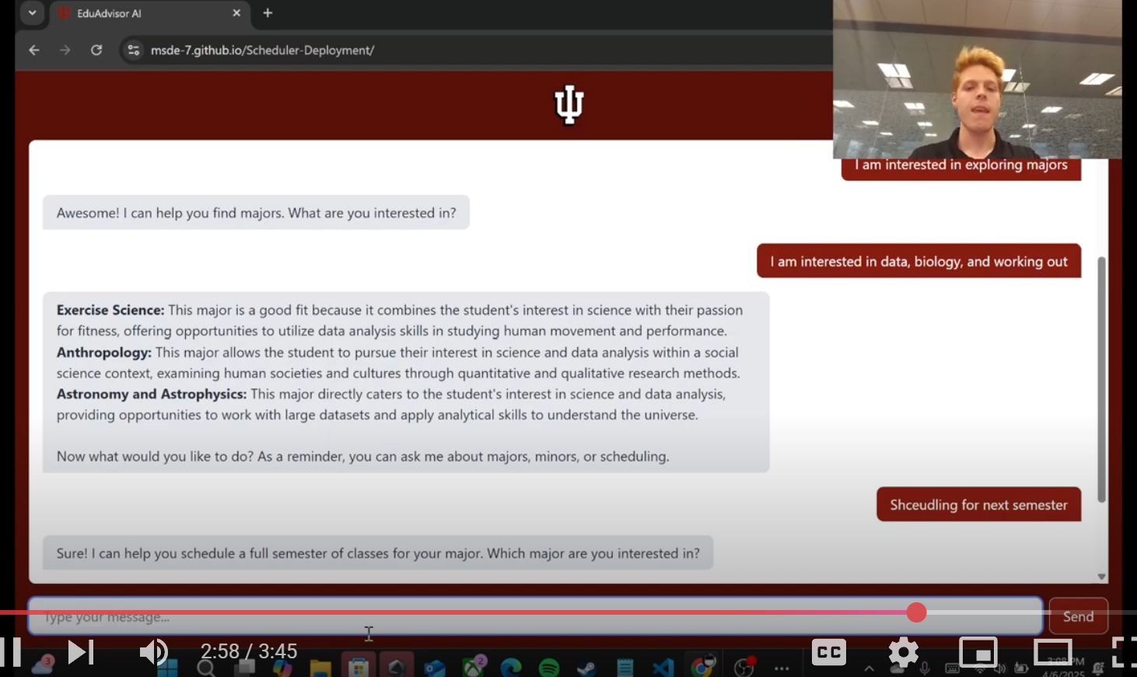Screen dimensions: 1137x677
Task: Open the taskbar overflow three-dots menu
Action: 782,668
